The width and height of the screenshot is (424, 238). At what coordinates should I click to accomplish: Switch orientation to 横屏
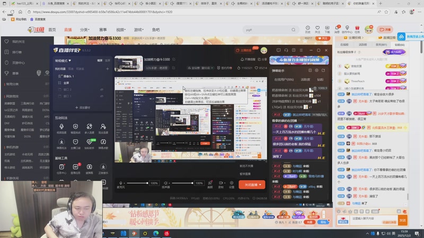100,60
